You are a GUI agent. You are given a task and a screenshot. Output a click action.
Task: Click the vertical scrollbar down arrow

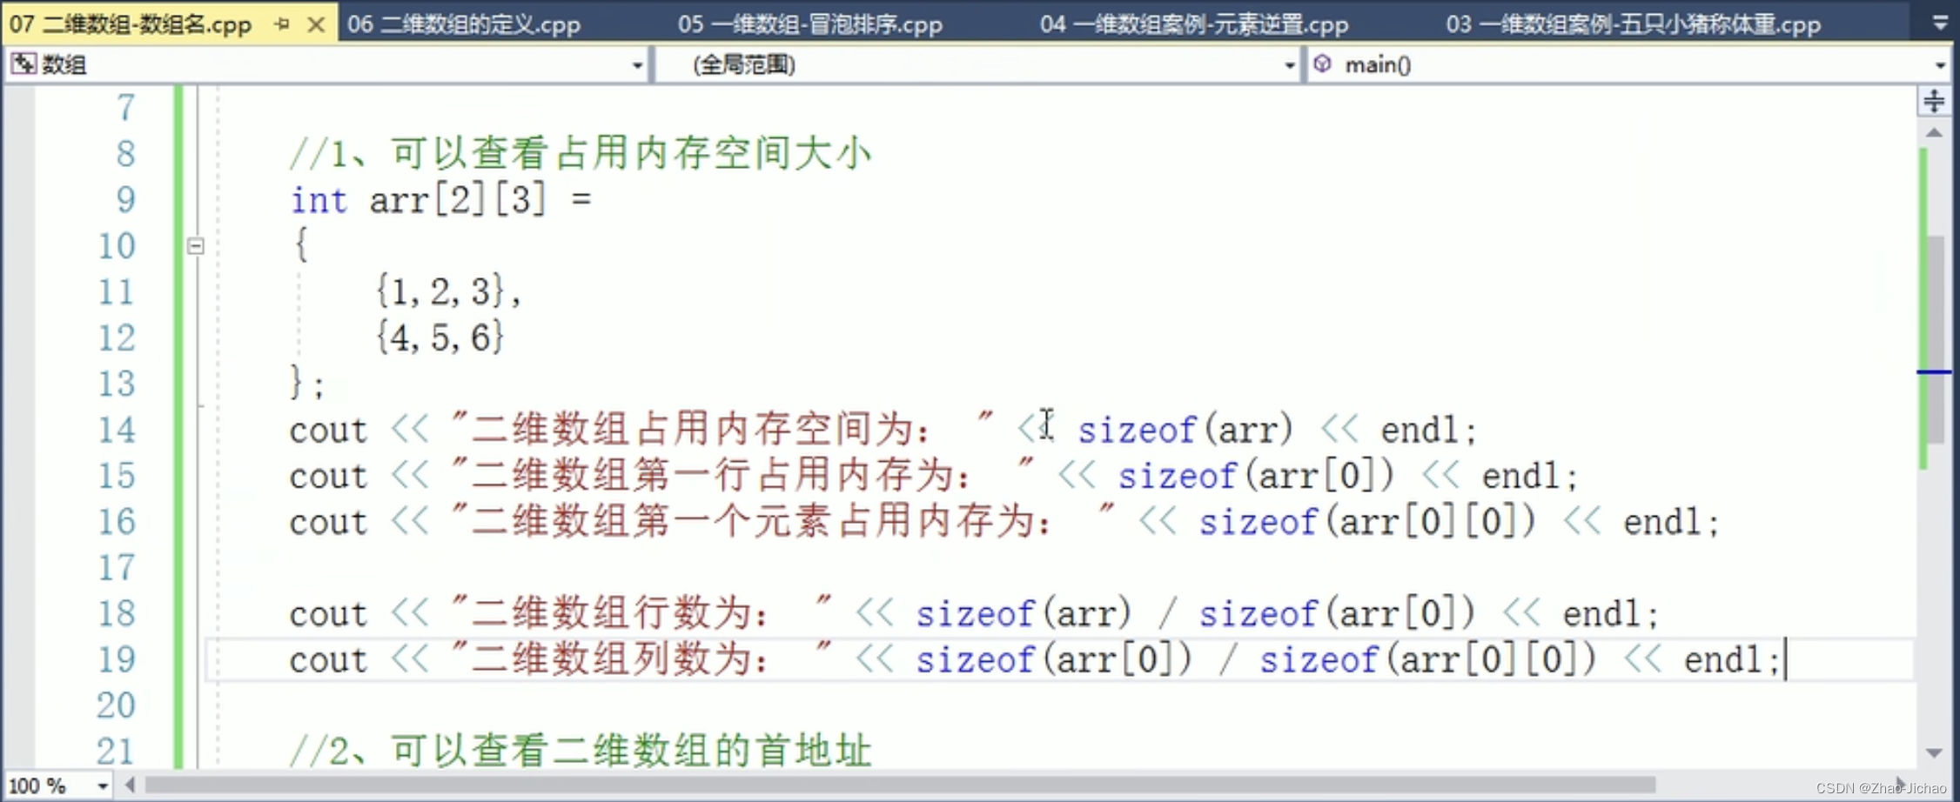1934,752
